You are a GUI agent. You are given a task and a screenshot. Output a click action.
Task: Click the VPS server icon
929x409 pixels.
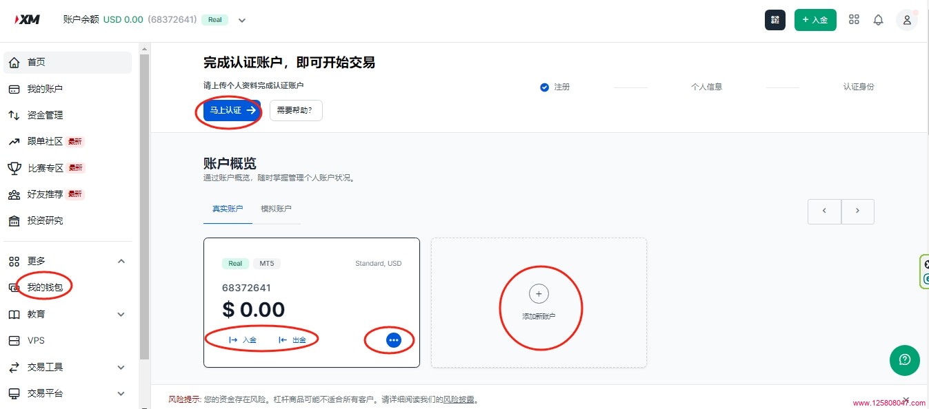click(x=14, y=341)
